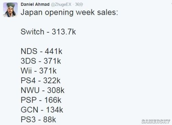
Task: Click the 36分 tweet timestamp
Action: 79,4
